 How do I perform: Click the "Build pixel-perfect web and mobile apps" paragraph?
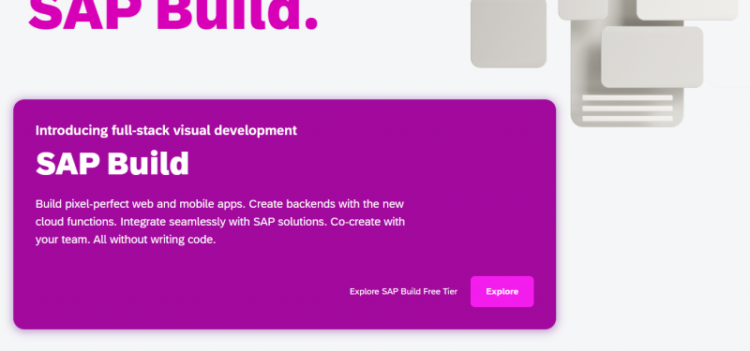(220, 222)
